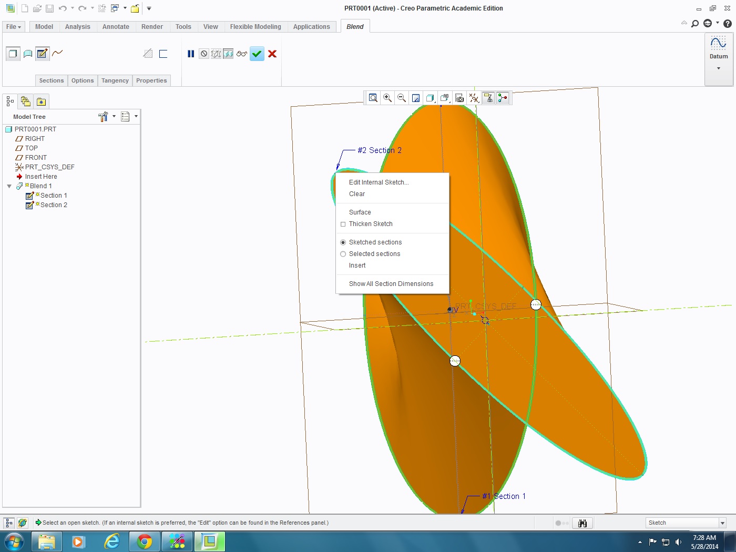Open the Customize Quick Access Toolbar dropdown
736x552 pixels.
point(149,8)
